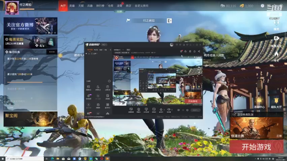This screenshot has height=161, width=287.
Task: Open the 自定义房间 custom room tab
Action: point(141,6)
